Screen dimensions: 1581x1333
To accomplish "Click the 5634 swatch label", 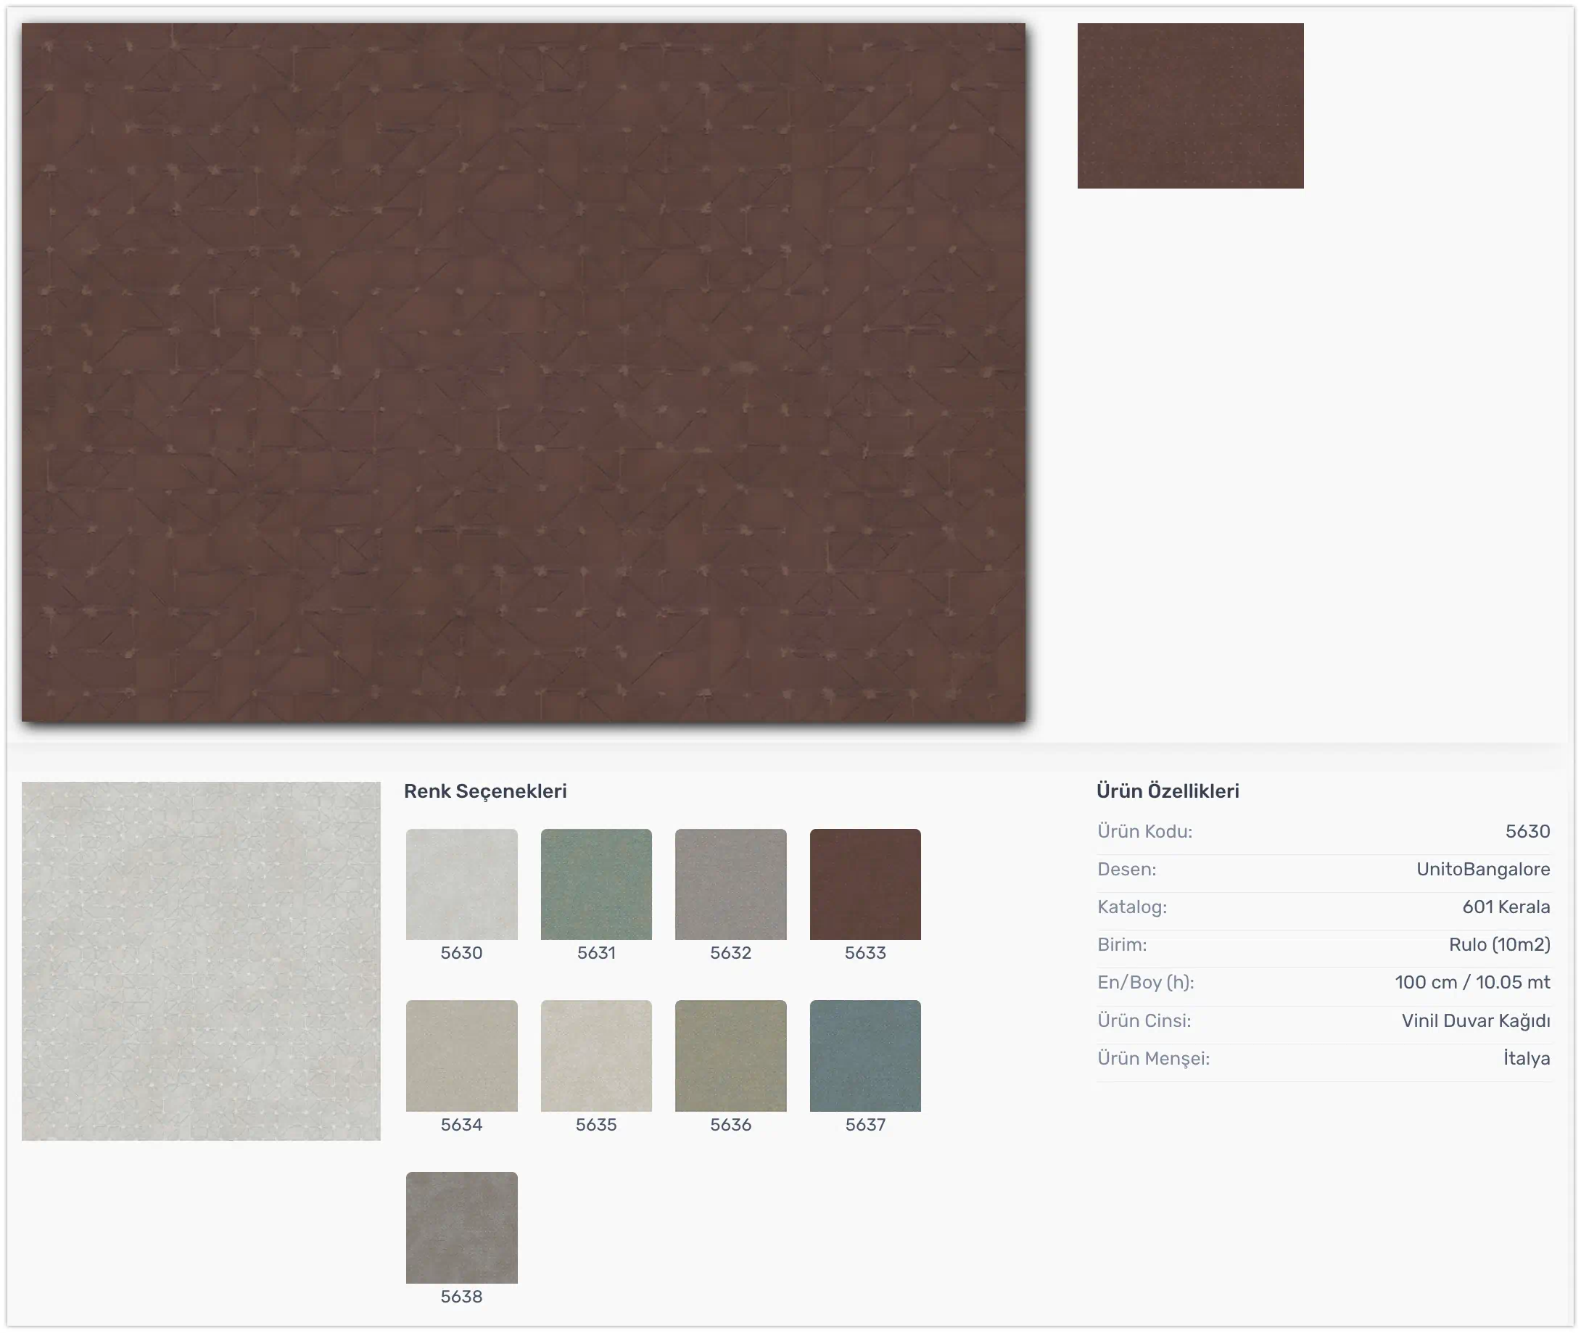I will (461, 1124).
